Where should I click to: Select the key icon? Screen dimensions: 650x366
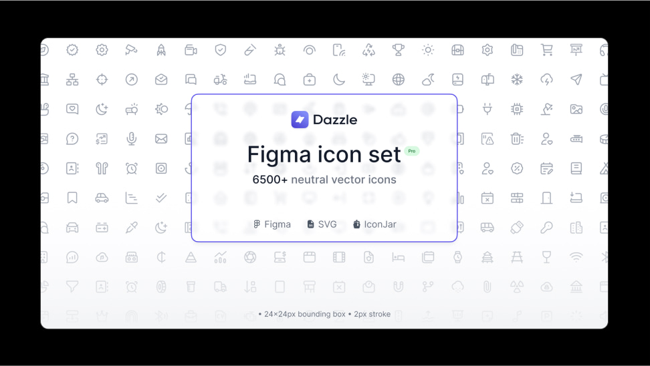tap(546, 227)
